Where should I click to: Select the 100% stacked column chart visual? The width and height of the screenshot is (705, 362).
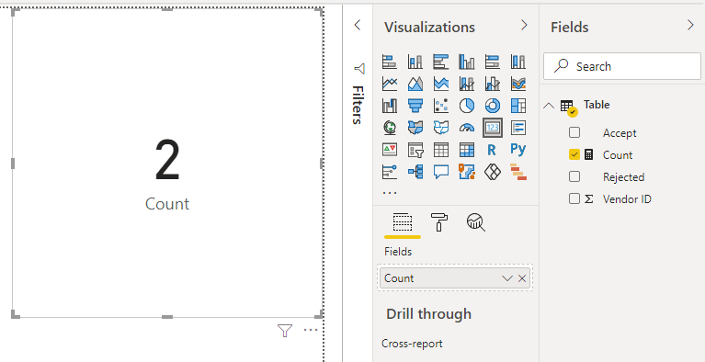click(518, 62)
